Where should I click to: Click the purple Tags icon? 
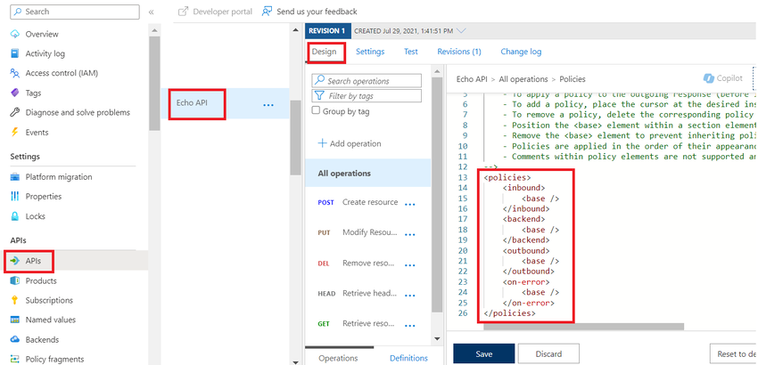click(x=15, y=93)
